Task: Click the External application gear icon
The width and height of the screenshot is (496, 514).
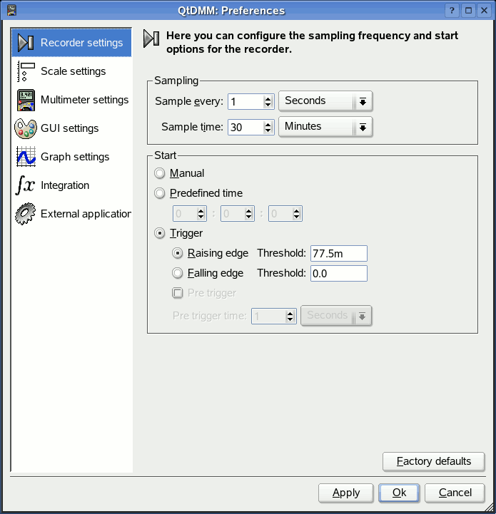Action: (26, 214)
